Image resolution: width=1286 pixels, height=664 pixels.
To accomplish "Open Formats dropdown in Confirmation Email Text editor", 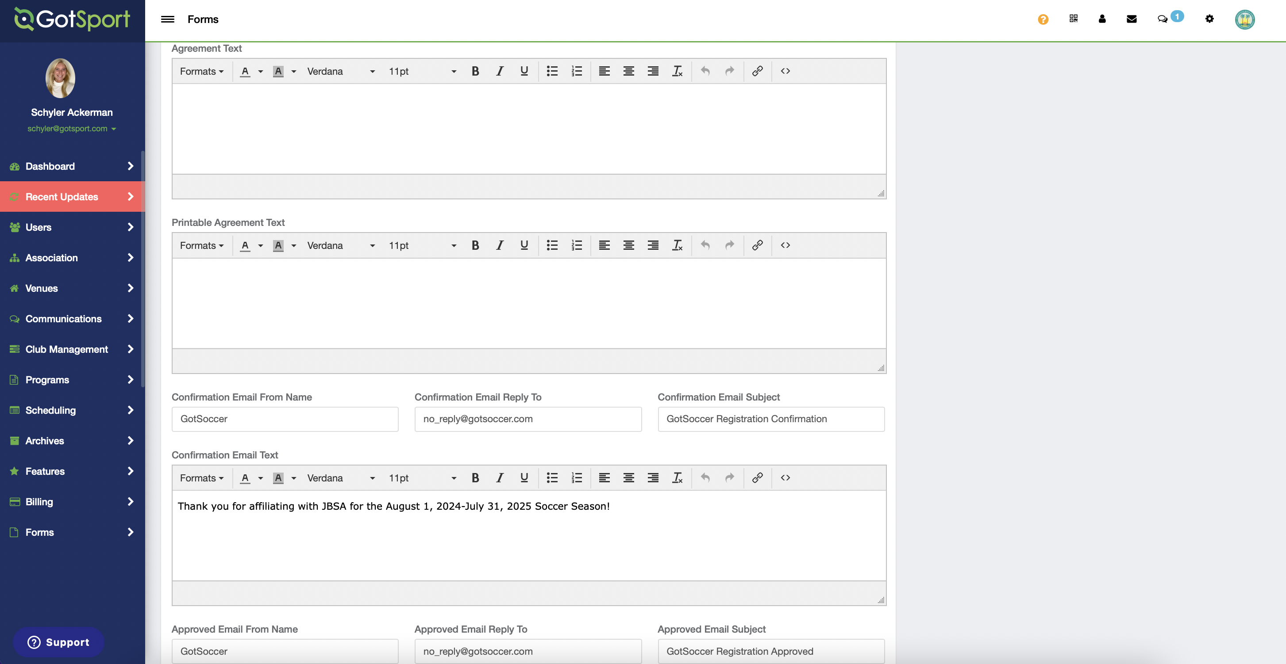I will pos(202,478).
